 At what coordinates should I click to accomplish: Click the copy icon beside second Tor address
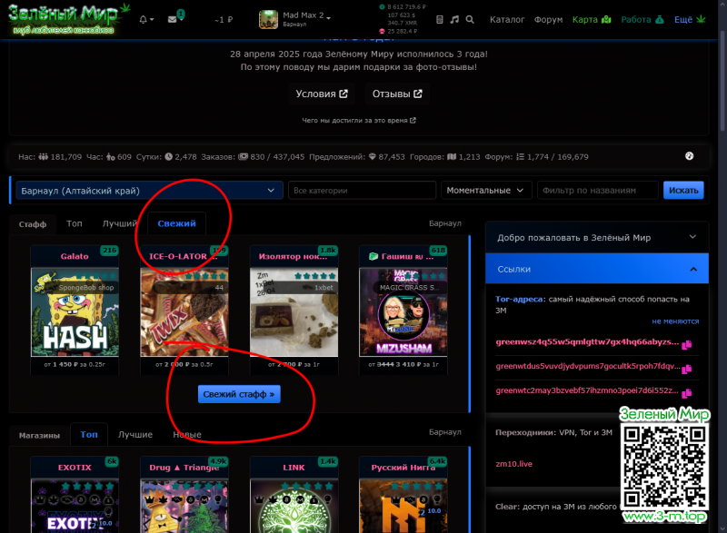(x=686, y=367)
